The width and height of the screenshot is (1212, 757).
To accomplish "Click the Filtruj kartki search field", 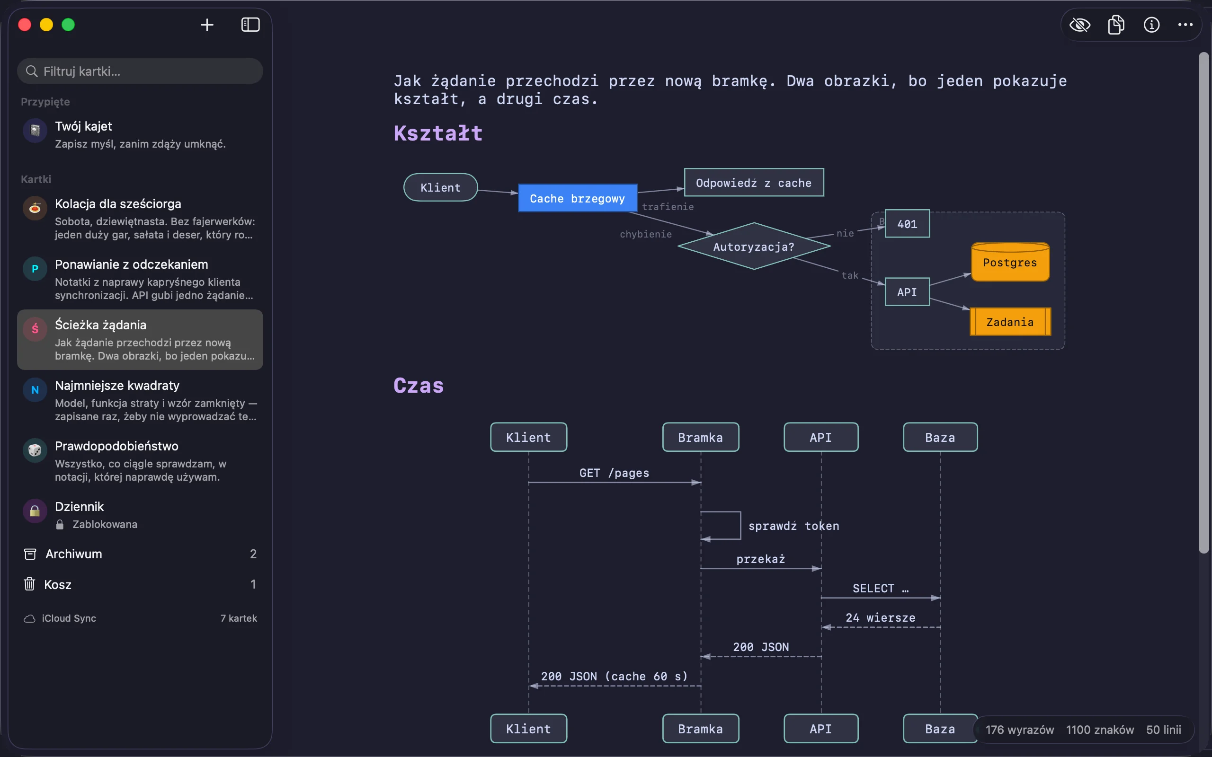I will pos(140,71).
